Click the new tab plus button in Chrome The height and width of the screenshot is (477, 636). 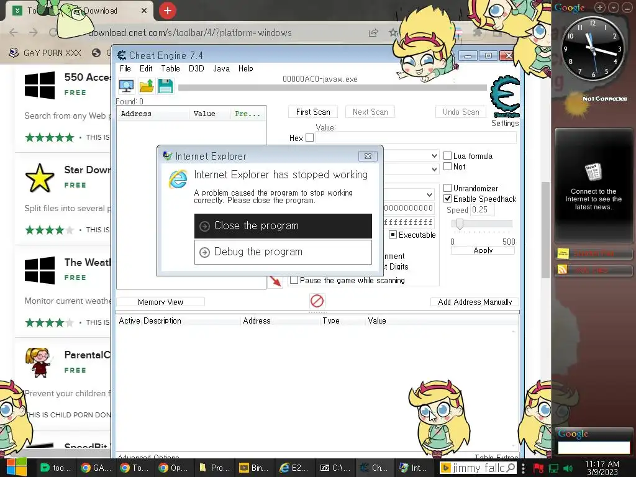[168, 11]
